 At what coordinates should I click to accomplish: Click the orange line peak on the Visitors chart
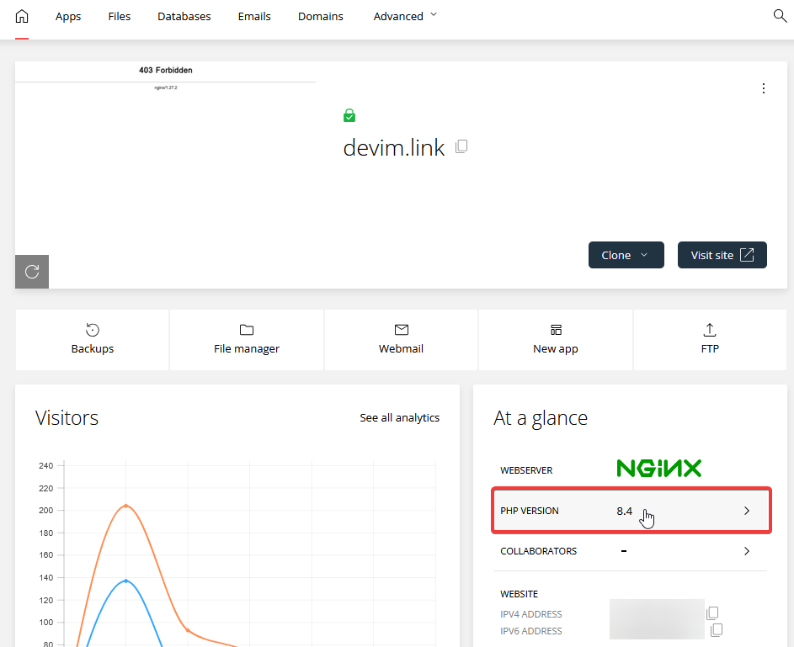click(x=126, y=506)
